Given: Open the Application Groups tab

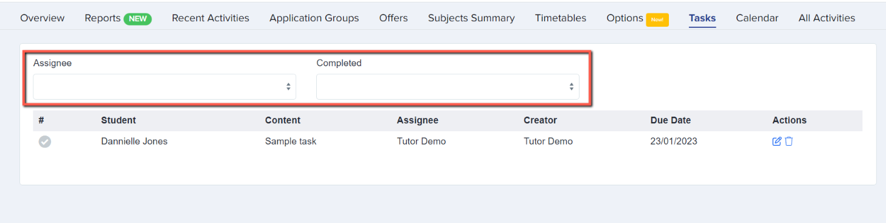Looking at the screenshot, I should click(x=314, y=18).
